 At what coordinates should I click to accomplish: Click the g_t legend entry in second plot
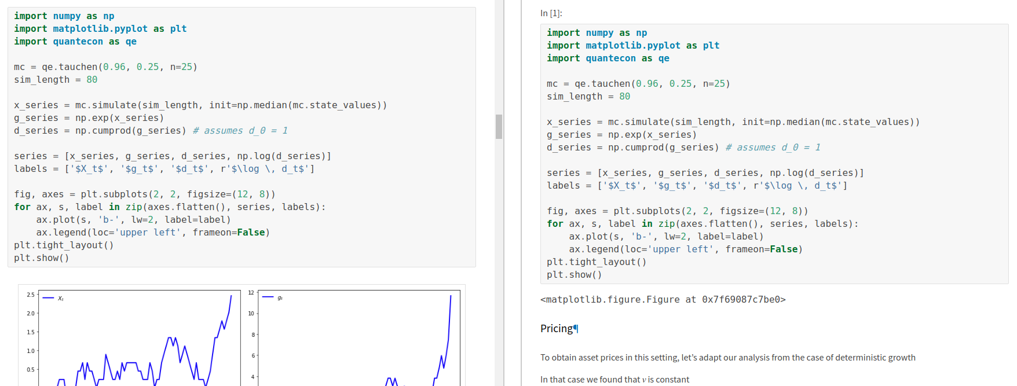click(273, 298)
